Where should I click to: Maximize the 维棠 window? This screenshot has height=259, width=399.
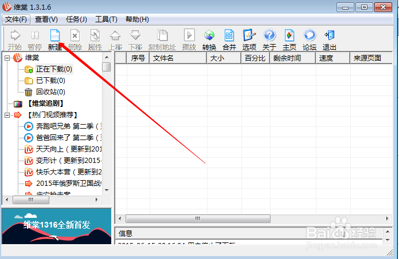(364, 7)
